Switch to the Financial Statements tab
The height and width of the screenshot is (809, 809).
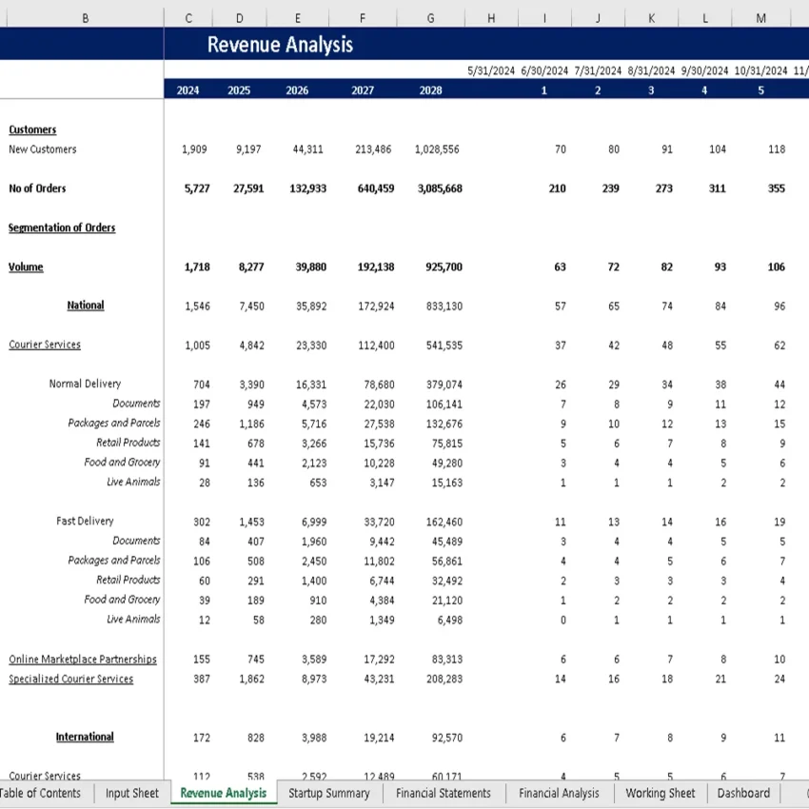tap(443, 793)
